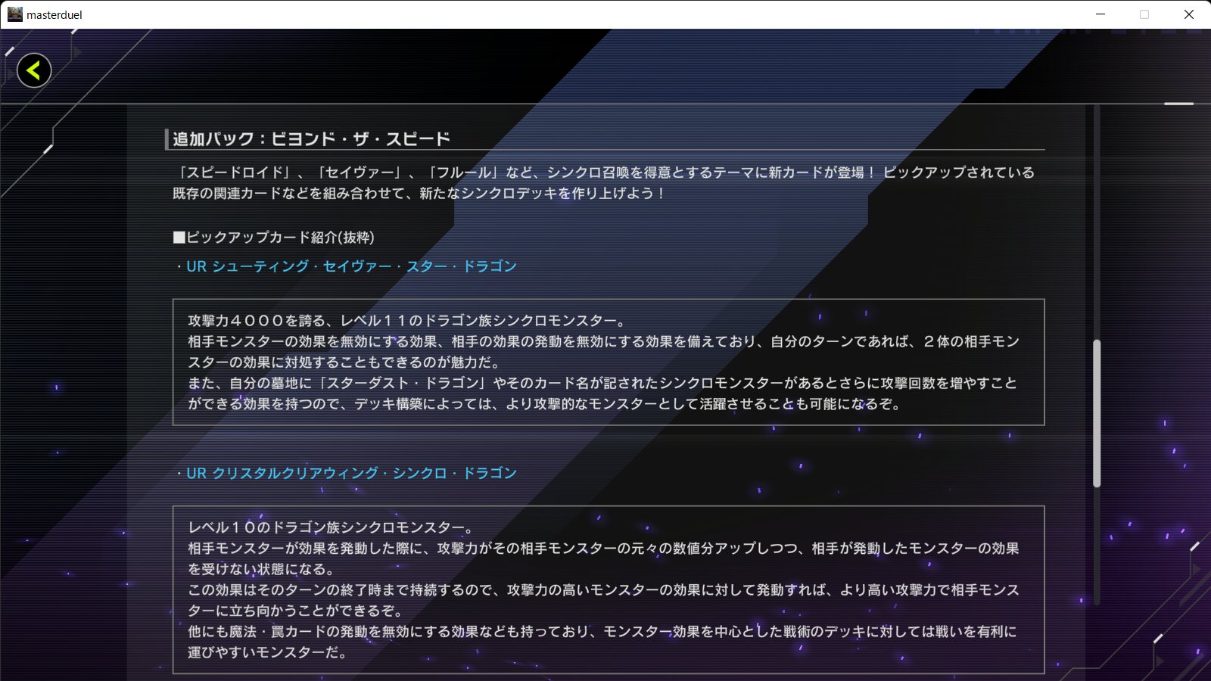Screen dimensions: 1211x681
Task: Click the vertical scrollbar thumb of the notice
Action: (x=1097, y=413)
